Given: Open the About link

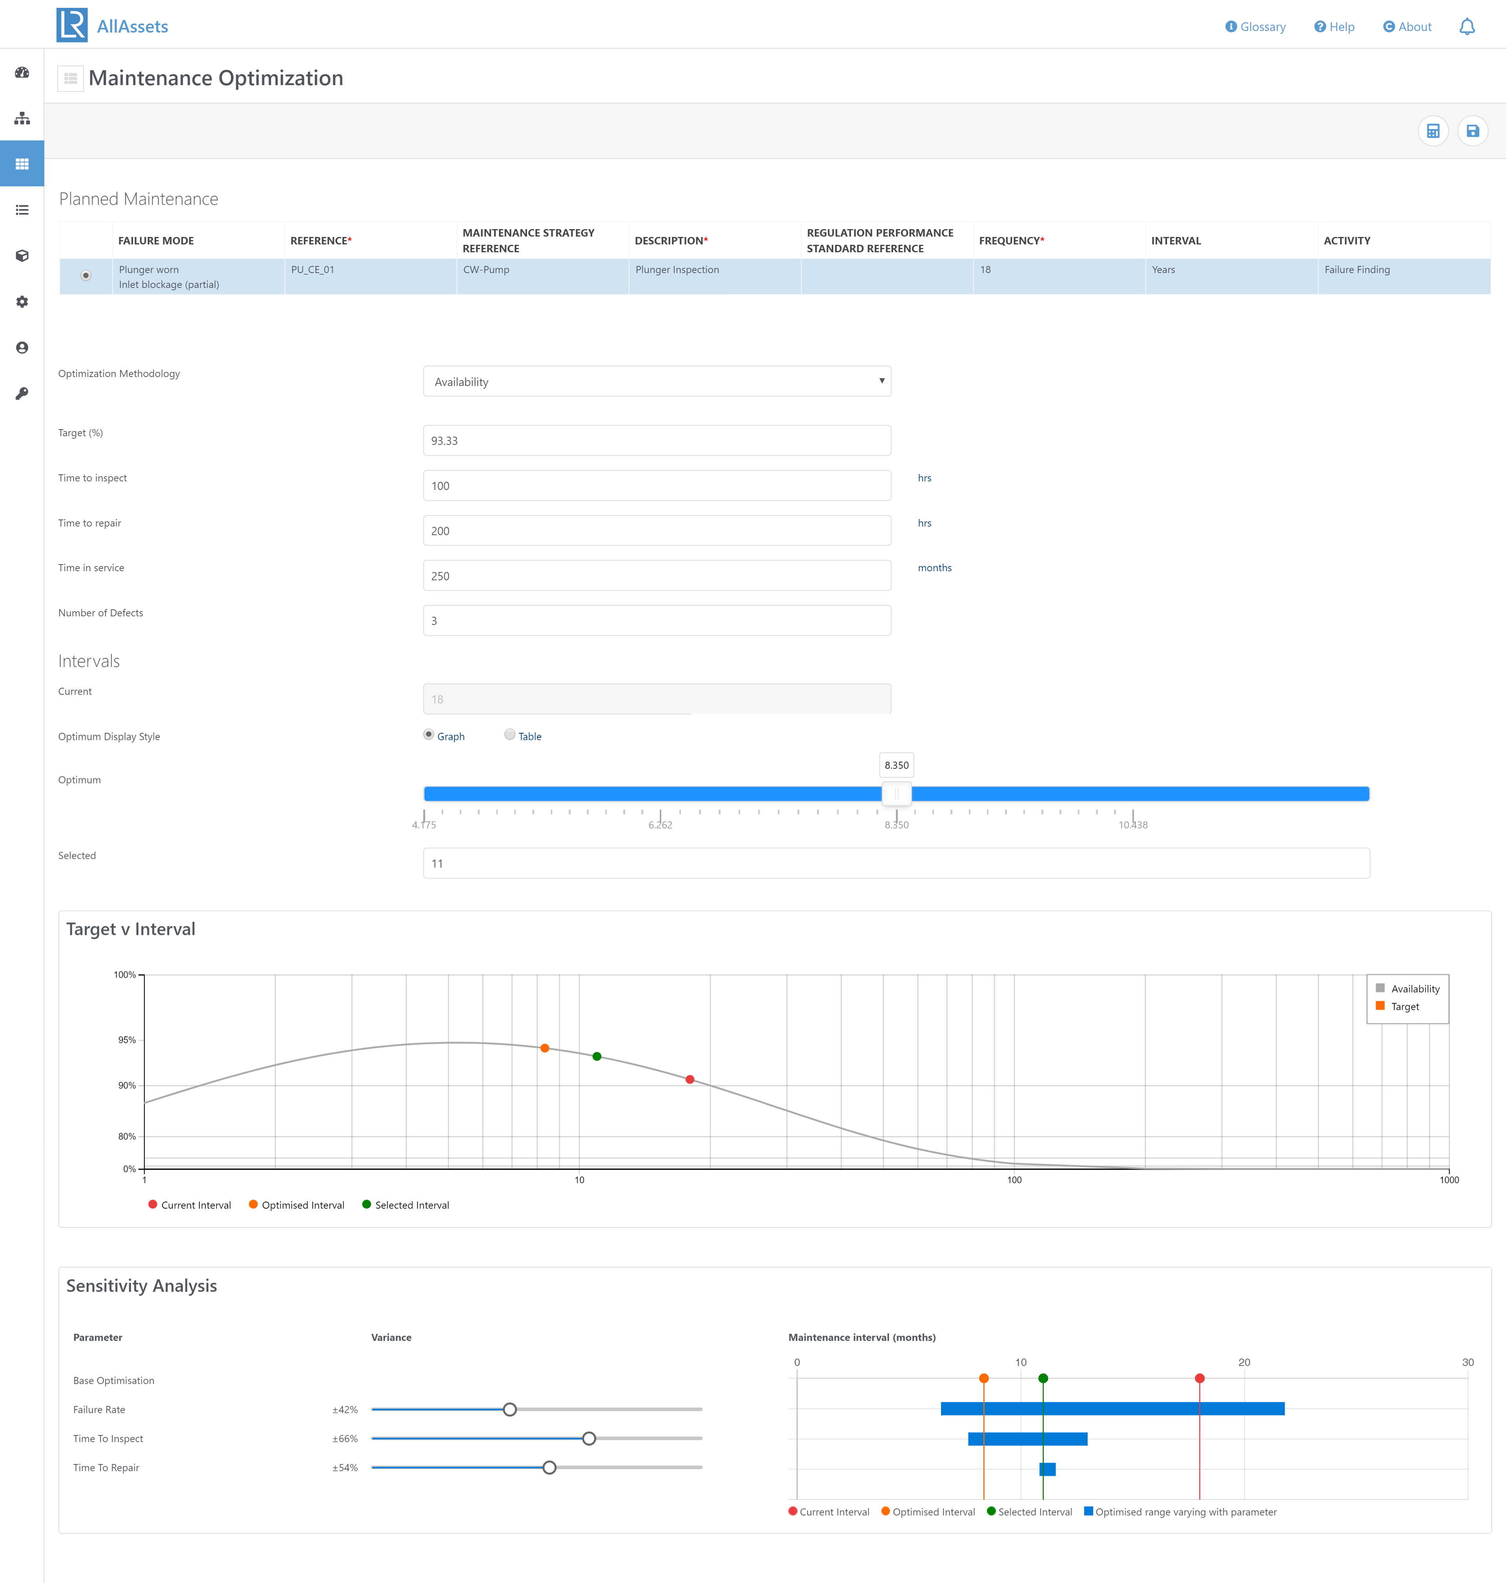Looking at the screenshot, I should pyautogui.click(x=1407, y=27).
